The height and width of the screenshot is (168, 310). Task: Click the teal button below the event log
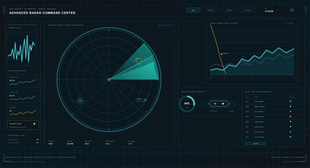click(256, 144)
